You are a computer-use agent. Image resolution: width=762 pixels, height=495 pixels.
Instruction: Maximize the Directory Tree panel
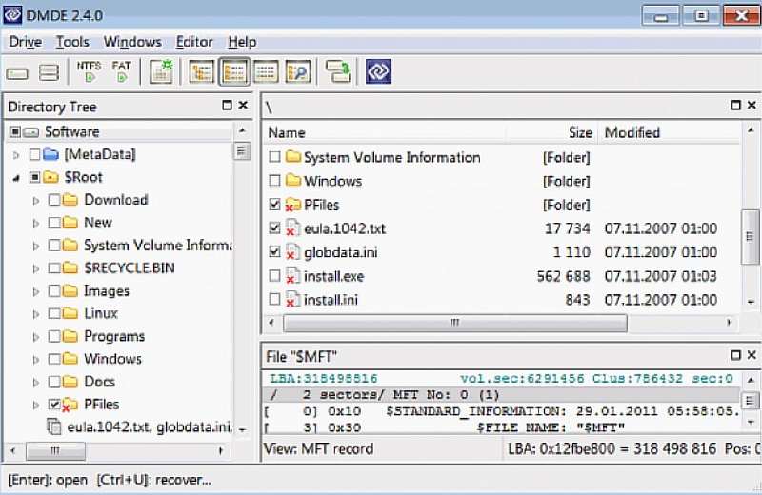[227, 106]
